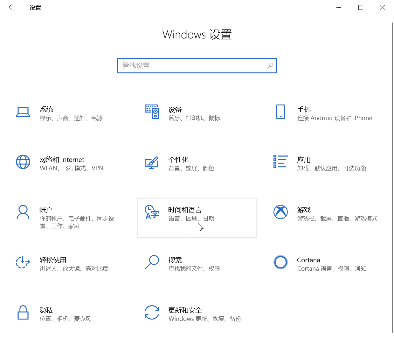Select the Cortana category title

(x=308, y=260)
